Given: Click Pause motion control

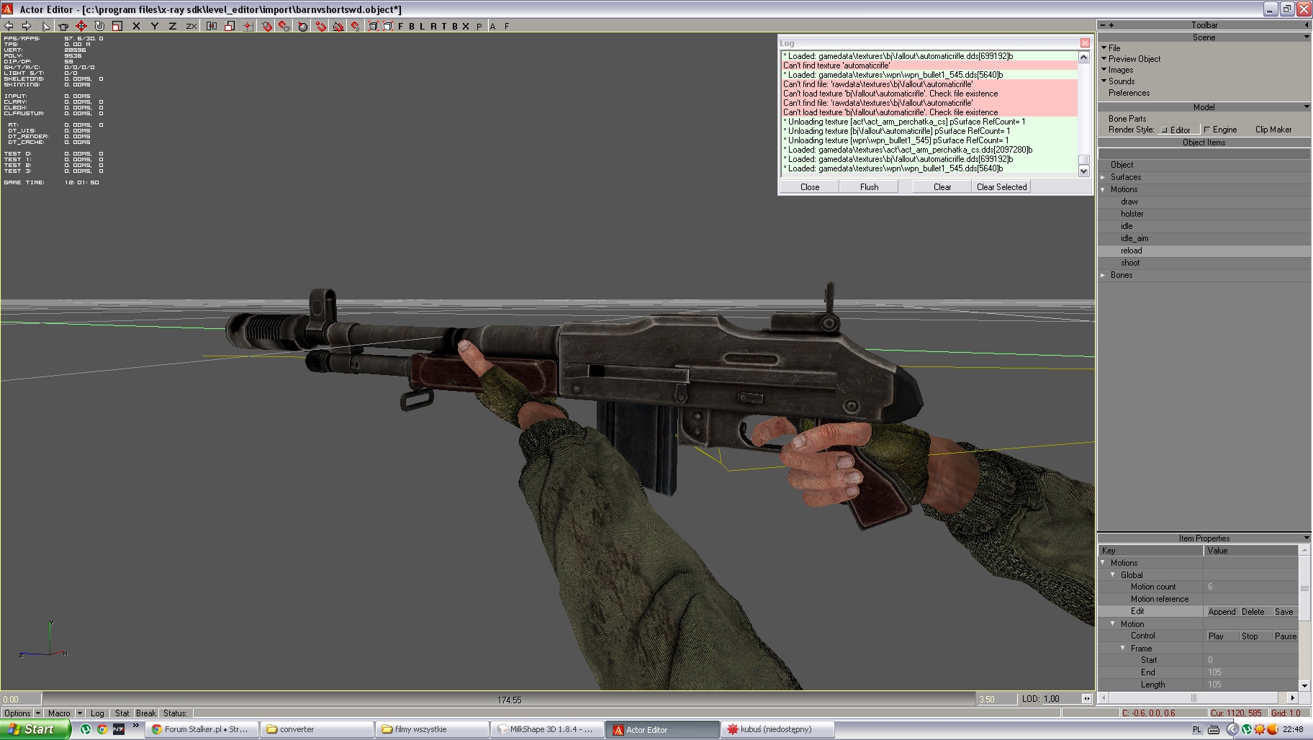Looking at the screenshot, I should click(1285, 636).
